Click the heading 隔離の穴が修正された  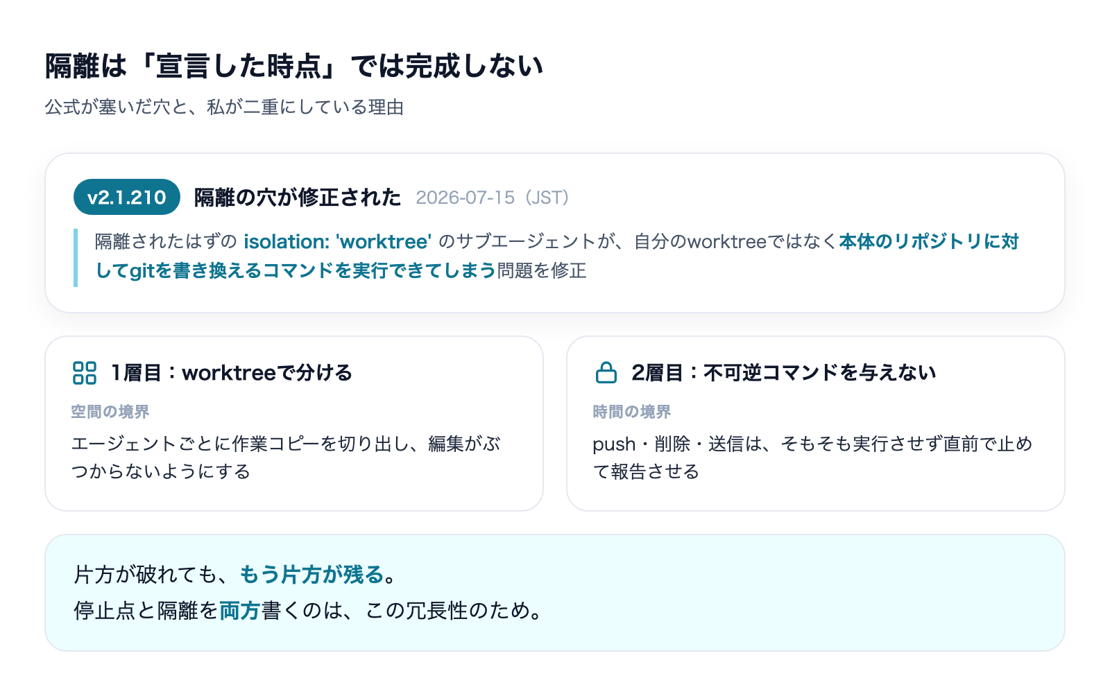tap(298, 198)
